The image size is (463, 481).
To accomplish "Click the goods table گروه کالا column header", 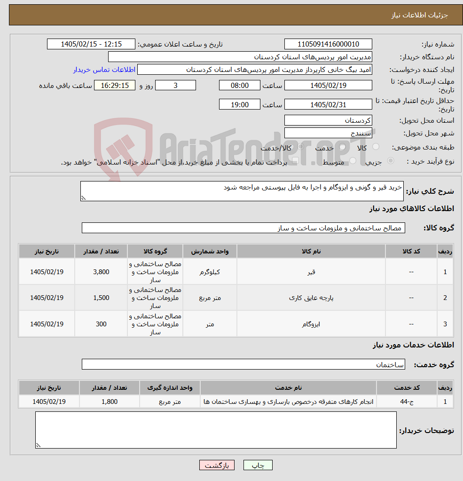I will [155, 251].
